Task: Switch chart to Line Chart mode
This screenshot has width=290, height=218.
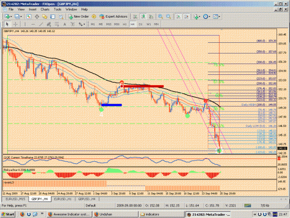Action: coord(151,16)
